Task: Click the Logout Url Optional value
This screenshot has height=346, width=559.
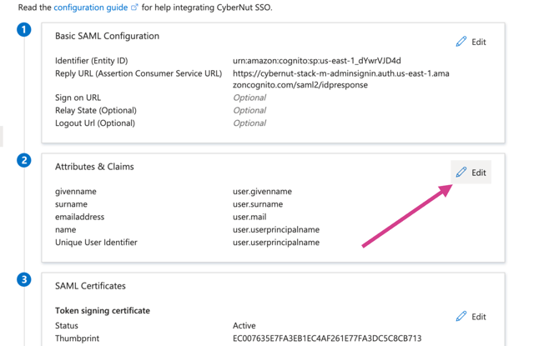Action: (249, 123)
